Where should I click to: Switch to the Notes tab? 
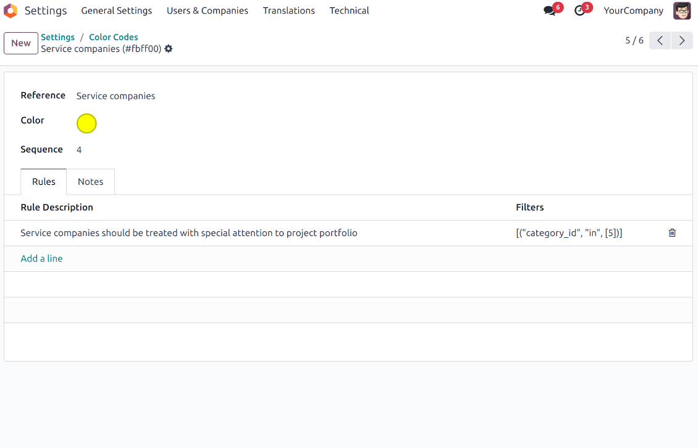click(90, 182)
